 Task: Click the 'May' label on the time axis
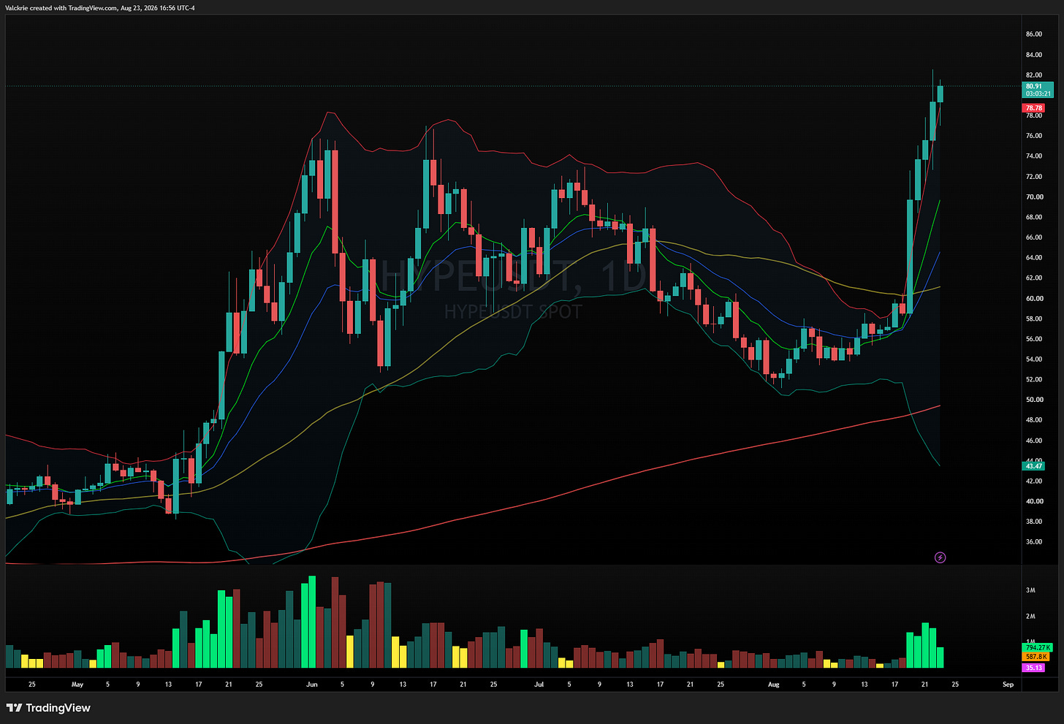coord(77,685)
